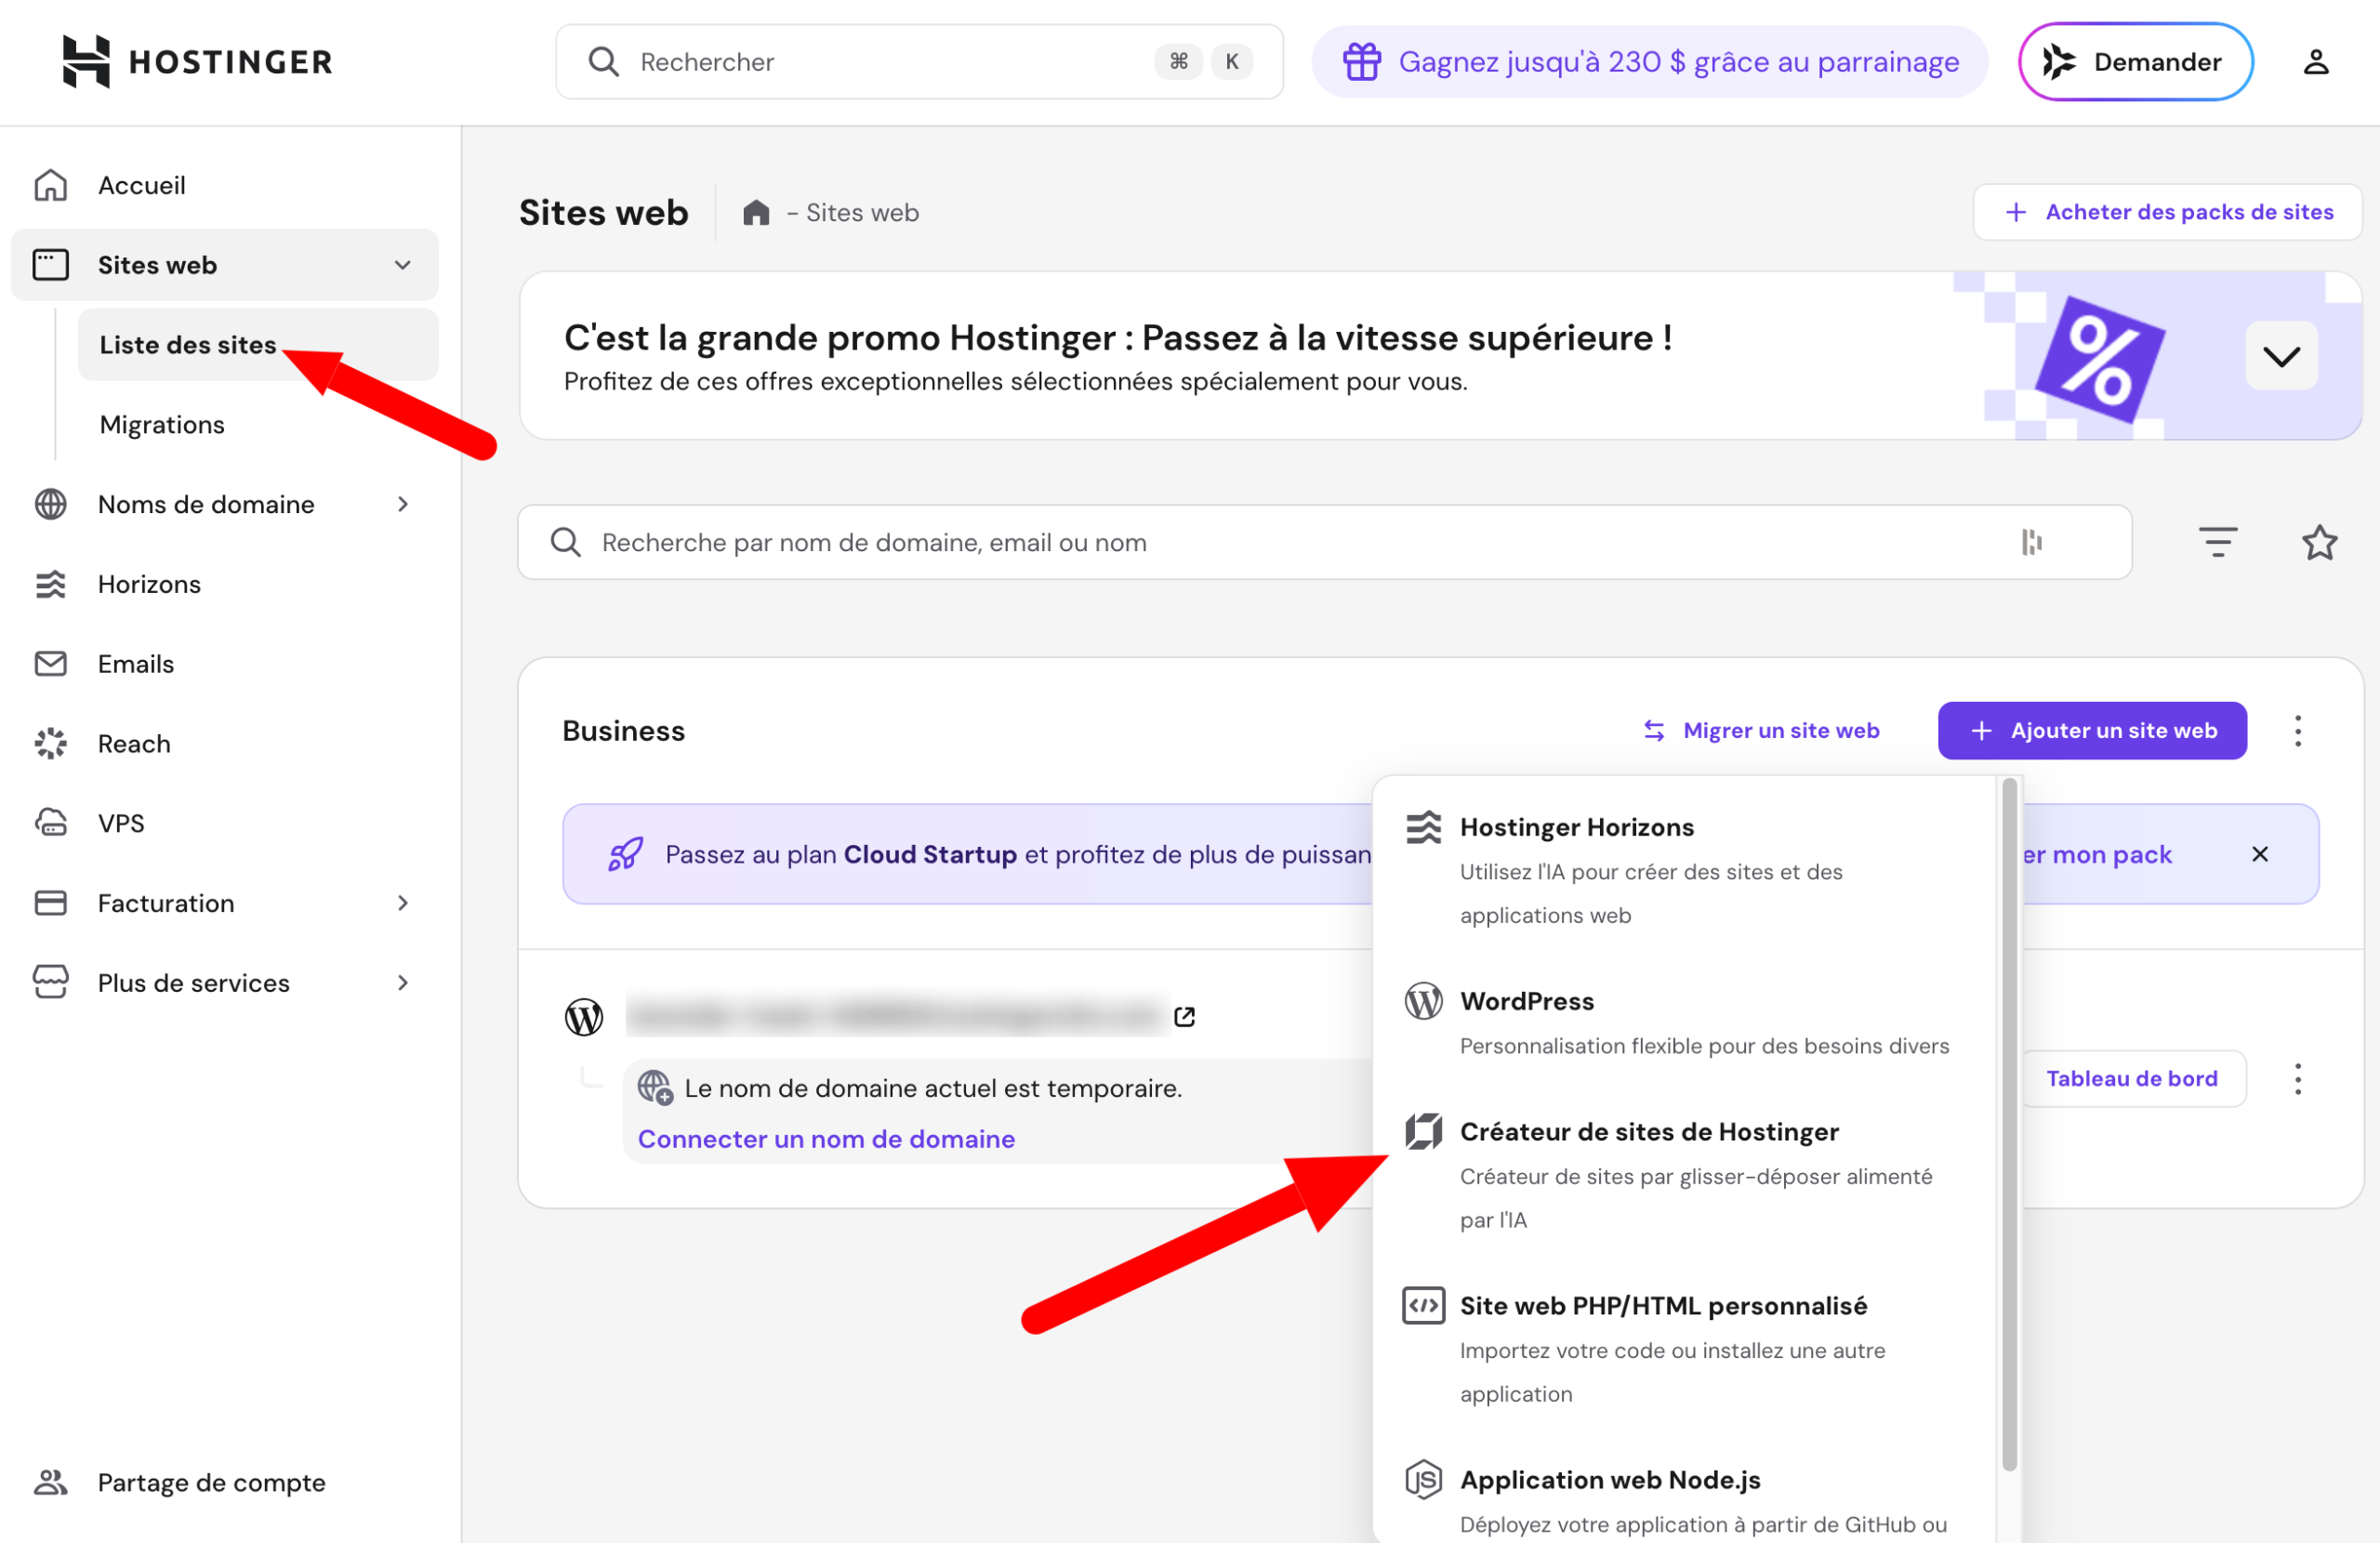Click the WordPress icon of the listed site

point(584,1017)
